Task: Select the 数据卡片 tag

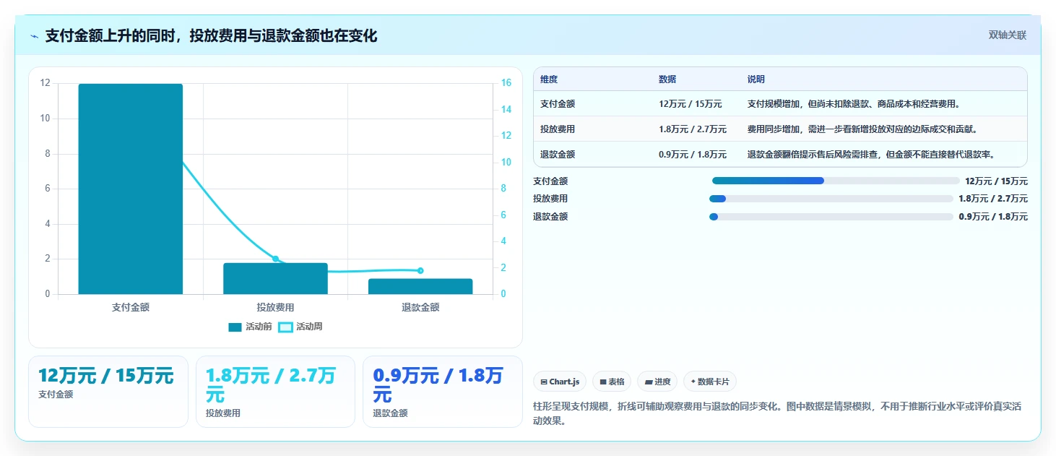Action: click(710, 382)
